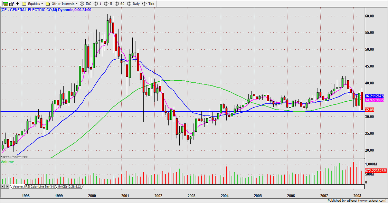The width and height of the screenshot is (388, 203).
Task: Click the 1,000M volume axis label
Action: (x=371, y=164)
